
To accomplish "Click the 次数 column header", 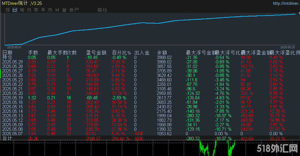I will (72, 53).
